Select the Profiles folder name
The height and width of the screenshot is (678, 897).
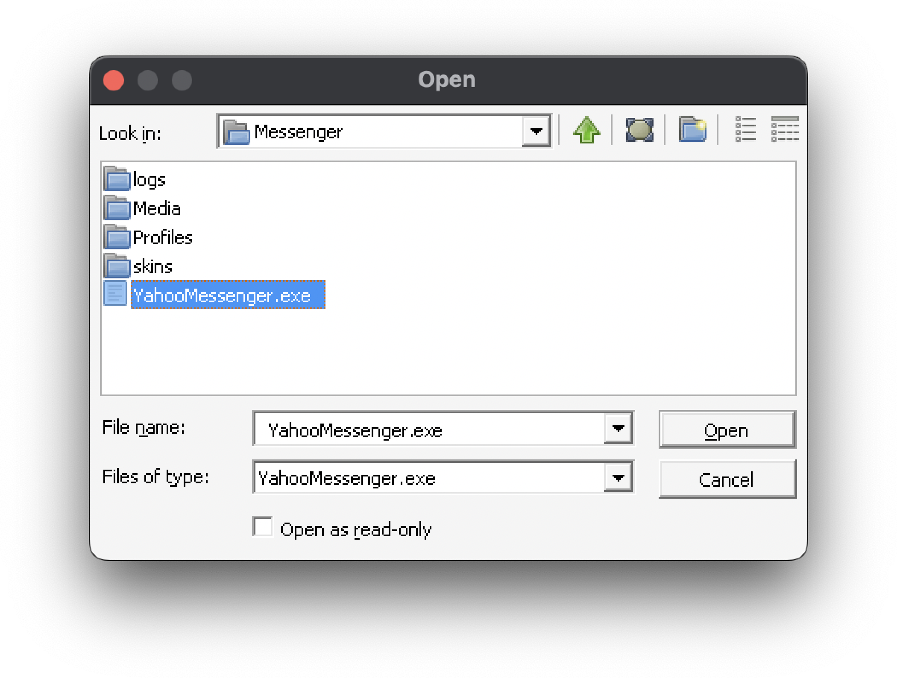point(163,238)
